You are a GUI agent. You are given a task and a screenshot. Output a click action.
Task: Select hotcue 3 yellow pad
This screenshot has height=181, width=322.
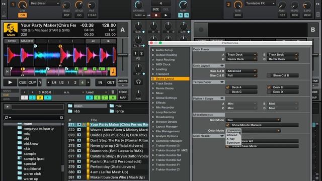pyautogui.click(x=40, y=98)
